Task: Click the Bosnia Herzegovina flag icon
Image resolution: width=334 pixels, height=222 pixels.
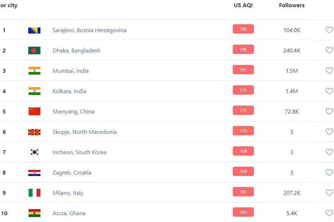Action: click(34, 30)
